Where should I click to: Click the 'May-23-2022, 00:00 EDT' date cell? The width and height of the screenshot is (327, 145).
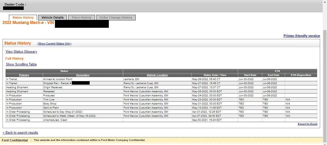coord(215,100)
